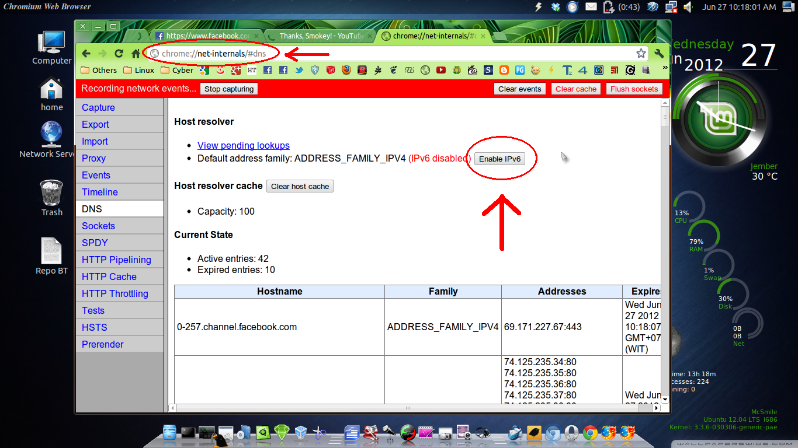
Task: Open the Blogger bookmark icon
Action: [504, 70]
